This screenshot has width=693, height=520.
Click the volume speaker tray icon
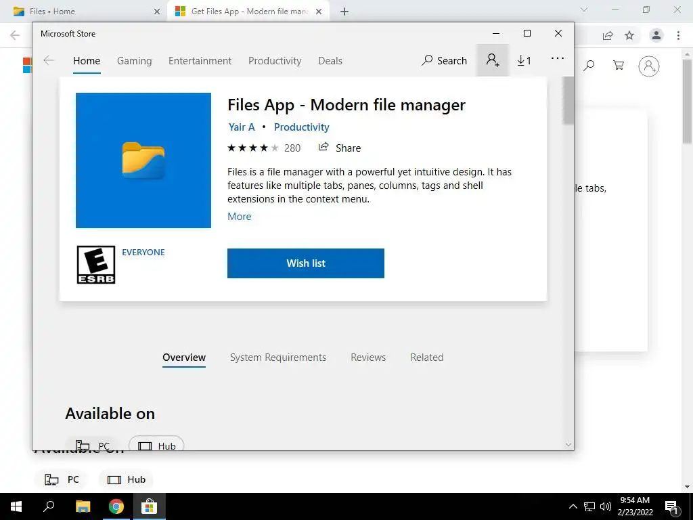pos(606,506)
